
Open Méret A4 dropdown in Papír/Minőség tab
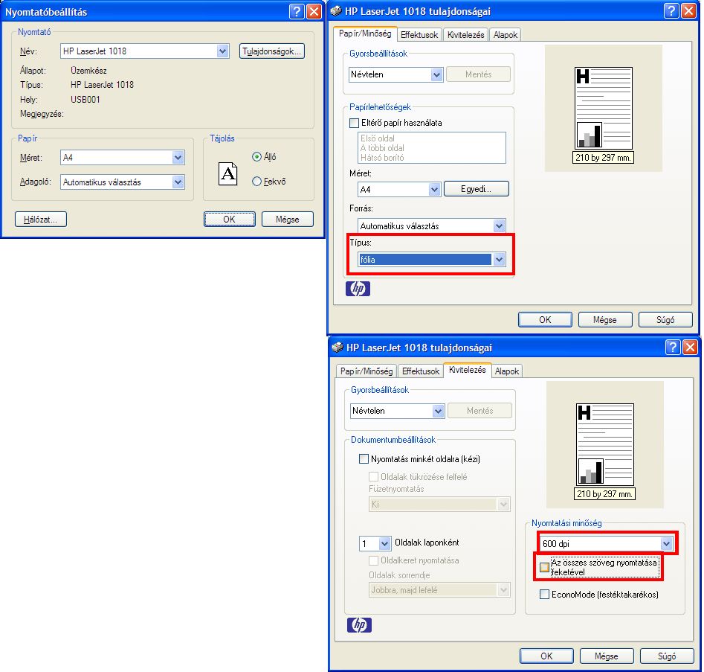[434, 189]
